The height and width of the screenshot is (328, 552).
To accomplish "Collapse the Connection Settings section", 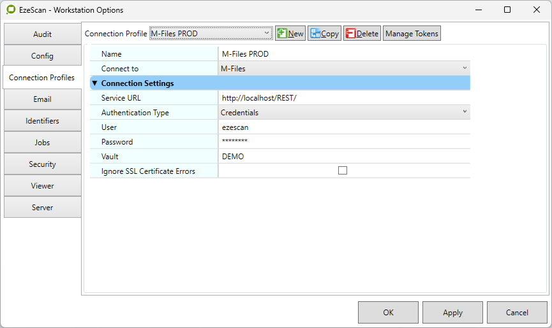I will click(95, 83).
